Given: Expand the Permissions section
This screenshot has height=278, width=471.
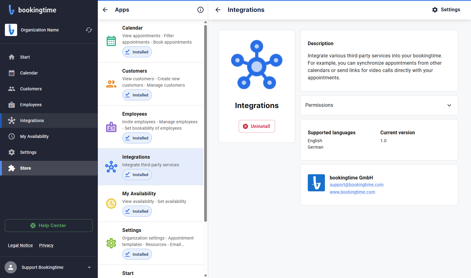Looking at the screenshot, I should [x=379, y=105].
